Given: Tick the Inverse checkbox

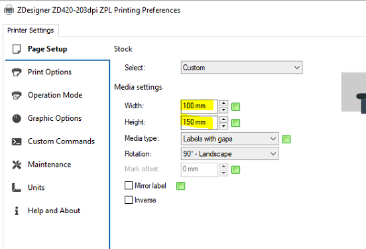Looking at the screenshot, I should 129,200.
